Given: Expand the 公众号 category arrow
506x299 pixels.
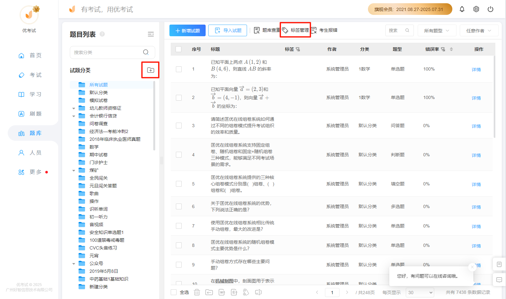Looking at the screenshot, I should click(x=74, y=264).
